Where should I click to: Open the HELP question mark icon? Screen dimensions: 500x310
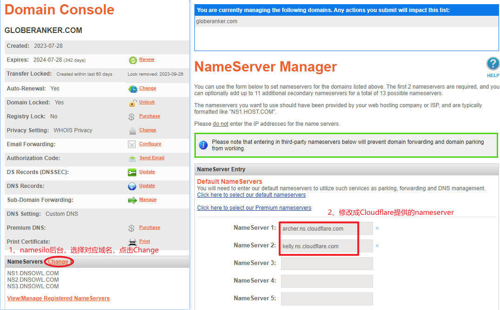click(493, 64)
